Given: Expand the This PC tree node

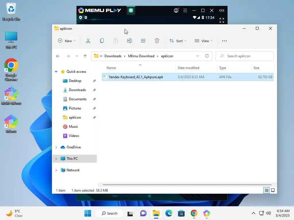Looking at the screenshot, I should [56, 159].
